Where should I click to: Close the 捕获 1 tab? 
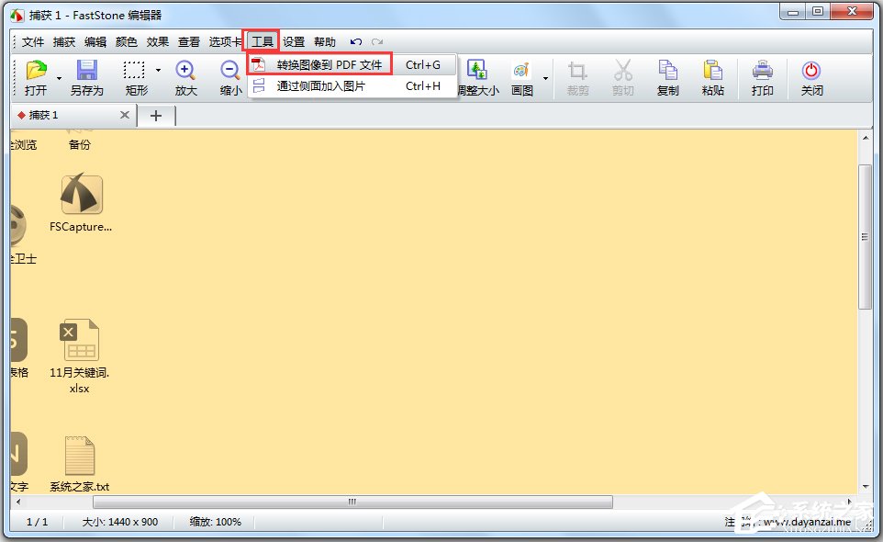[125, 115]
